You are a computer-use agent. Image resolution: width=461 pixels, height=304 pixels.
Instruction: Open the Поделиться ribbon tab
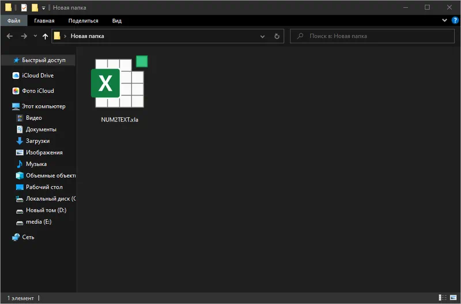point(83,21)
